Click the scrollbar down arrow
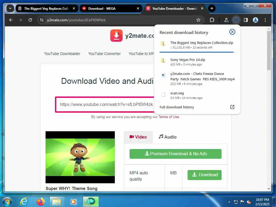The width and height of the screenshot is (276, 207). click(269, 189)
